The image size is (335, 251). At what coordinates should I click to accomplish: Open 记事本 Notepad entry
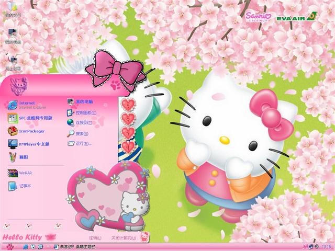click(x=19, y=186)
